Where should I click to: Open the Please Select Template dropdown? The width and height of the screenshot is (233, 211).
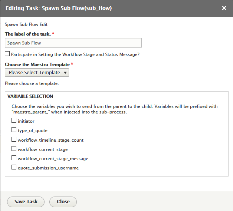37,73
